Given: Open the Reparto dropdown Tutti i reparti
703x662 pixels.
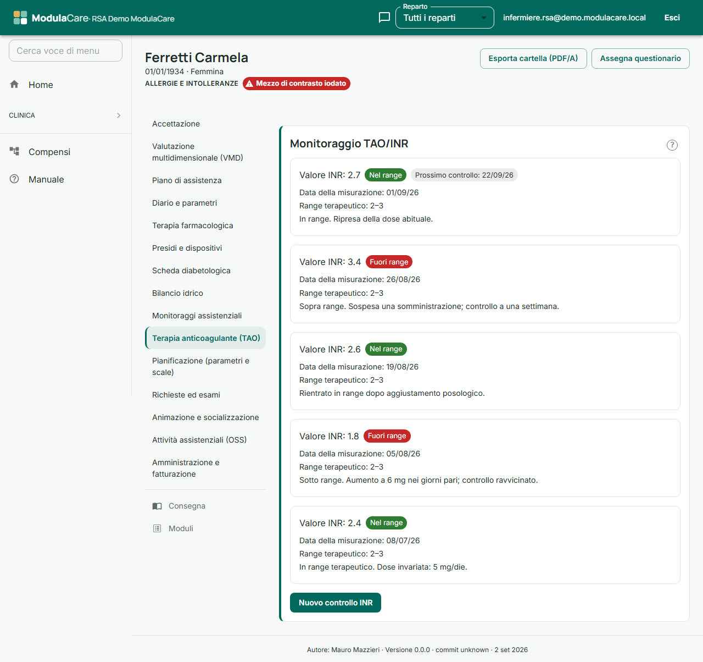Looking at the screenshot, I should 445,18.
